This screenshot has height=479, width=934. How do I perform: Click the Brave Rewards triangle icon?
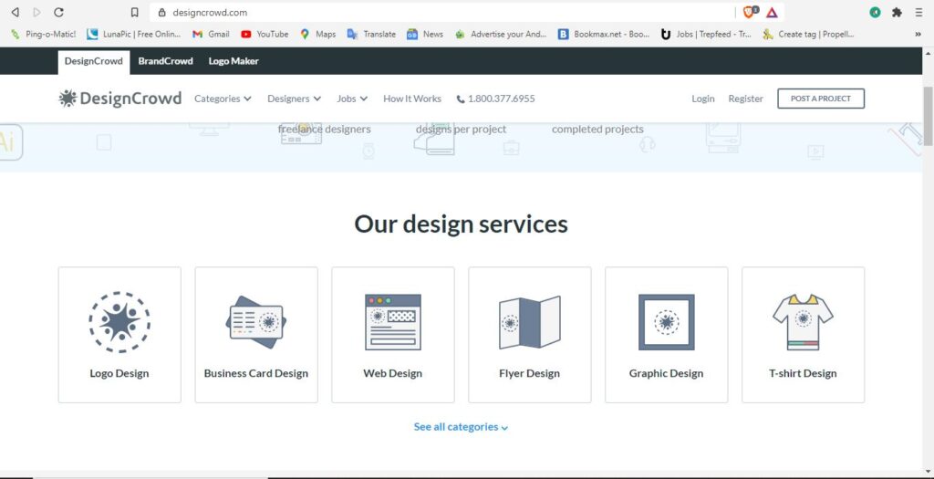point(772,12)
